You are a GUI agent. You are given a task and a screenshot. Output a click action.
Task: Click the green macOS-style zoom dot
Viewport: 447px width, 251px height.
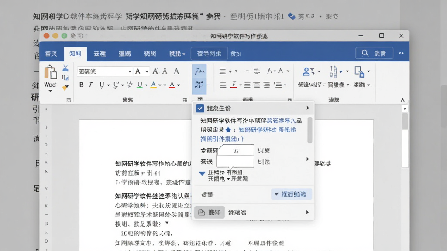coord(64,36)
